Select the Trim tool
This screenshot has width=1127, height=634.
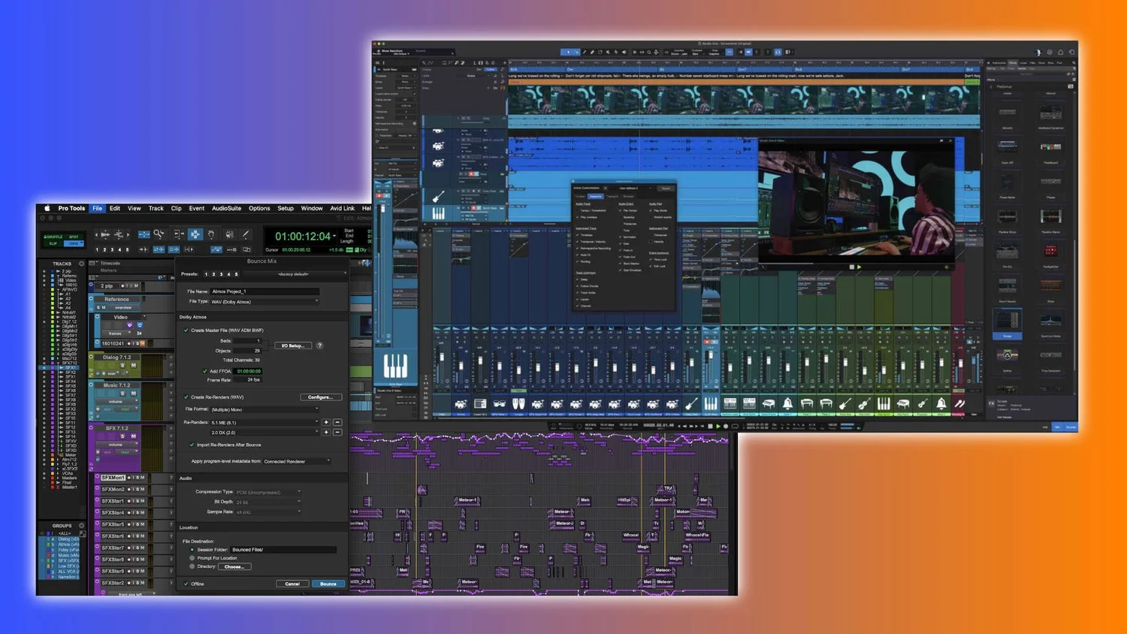click(179, 234)
